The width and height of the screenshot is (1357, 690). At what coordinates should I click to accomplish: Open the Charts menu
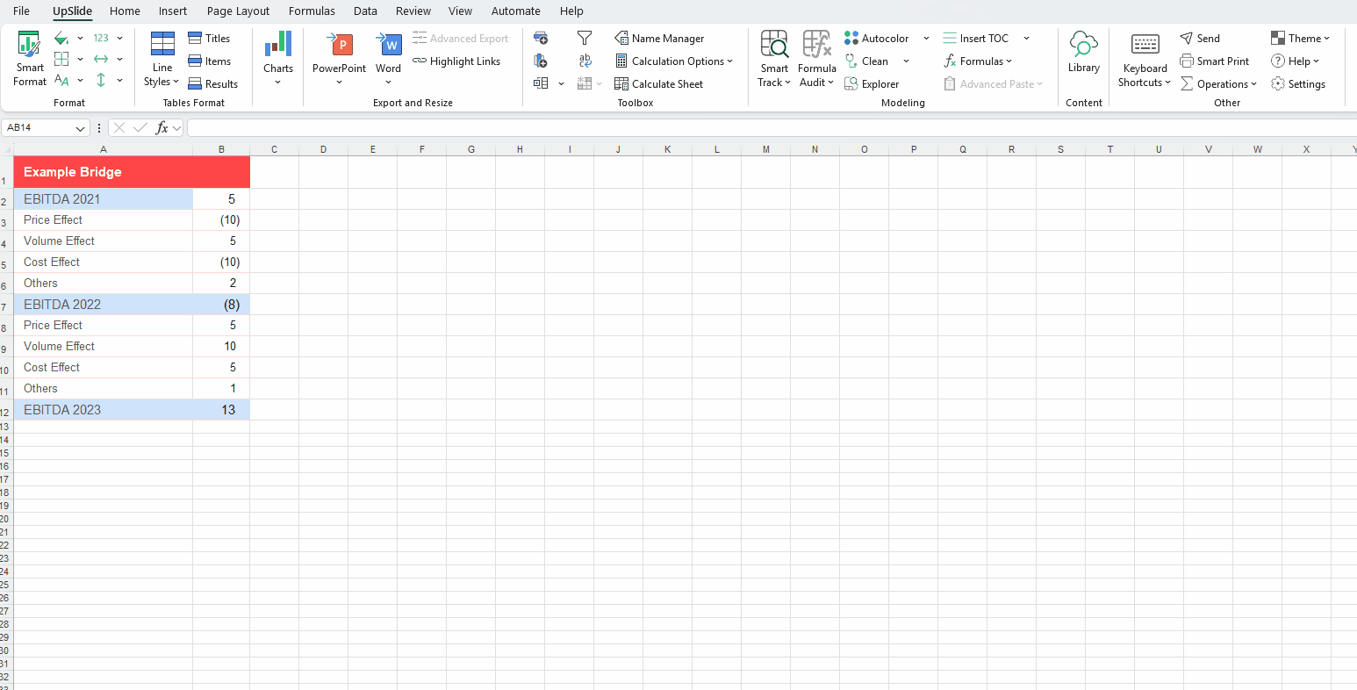click(278, 58)
